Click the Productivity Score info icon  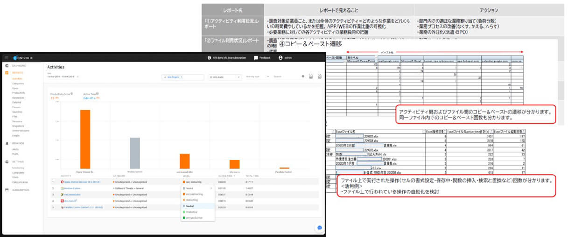[71, 94]
